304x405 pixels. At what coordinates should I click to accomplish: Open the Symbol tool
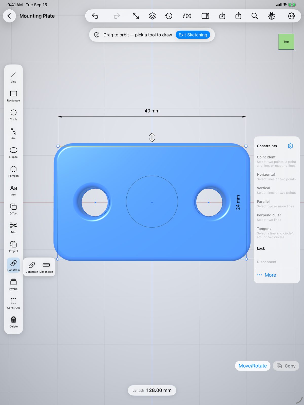click(13, 285)
